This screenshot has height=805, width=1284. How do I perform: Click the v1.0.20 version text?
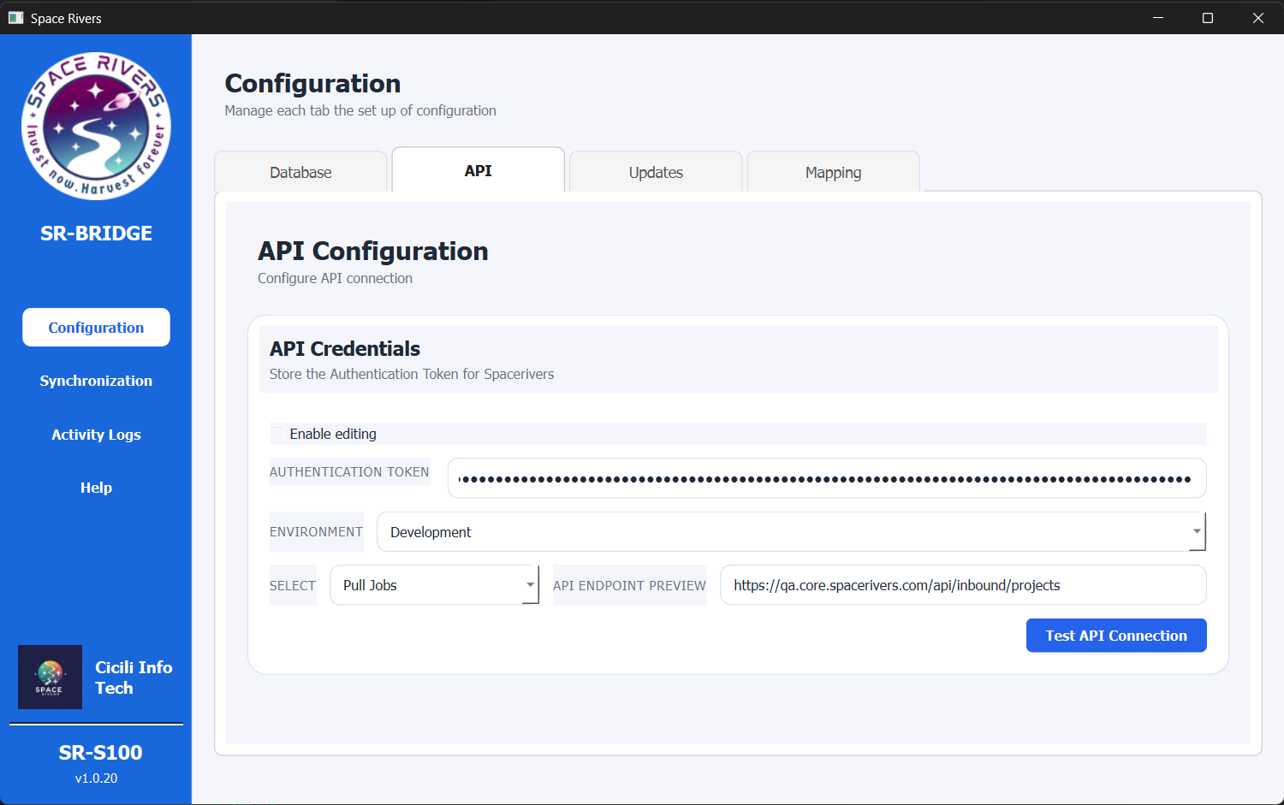tap(96, 778)
